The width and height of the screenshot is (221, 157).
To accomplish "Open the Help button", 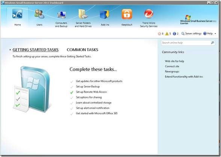I will tap(208, 34).
